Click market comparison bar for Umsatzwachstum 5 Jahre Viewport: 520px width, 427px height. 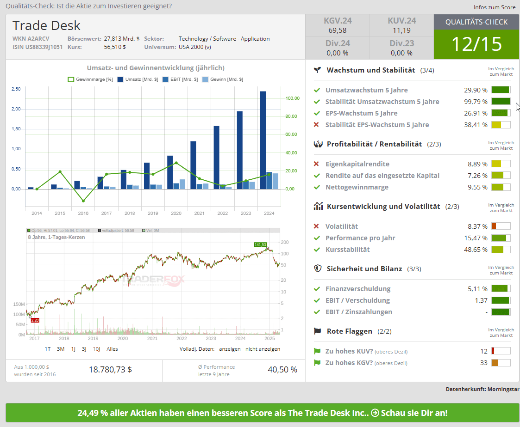pos(501,90)
